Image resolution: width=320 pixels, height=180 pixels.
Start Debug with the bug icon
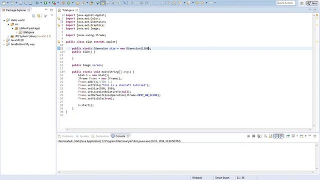pos(37,3)
